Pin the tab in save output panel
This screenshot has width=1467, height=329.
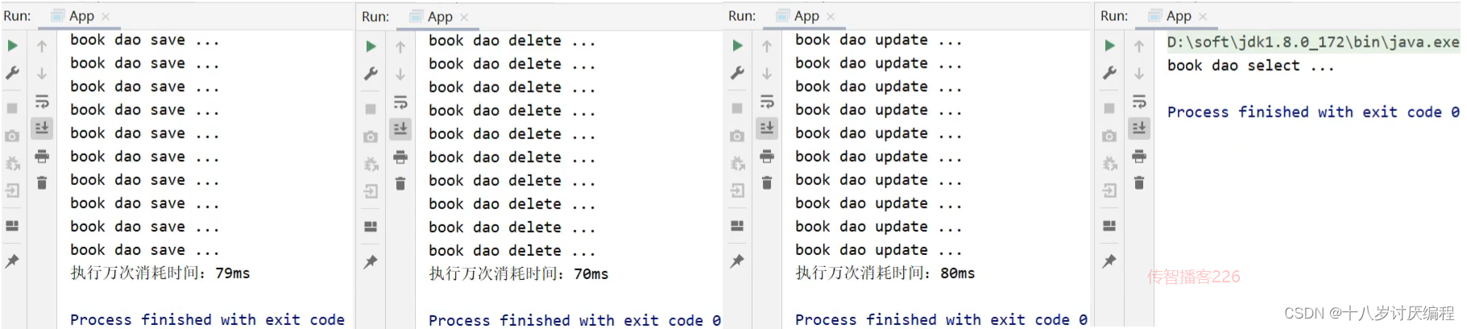point(12,261)
